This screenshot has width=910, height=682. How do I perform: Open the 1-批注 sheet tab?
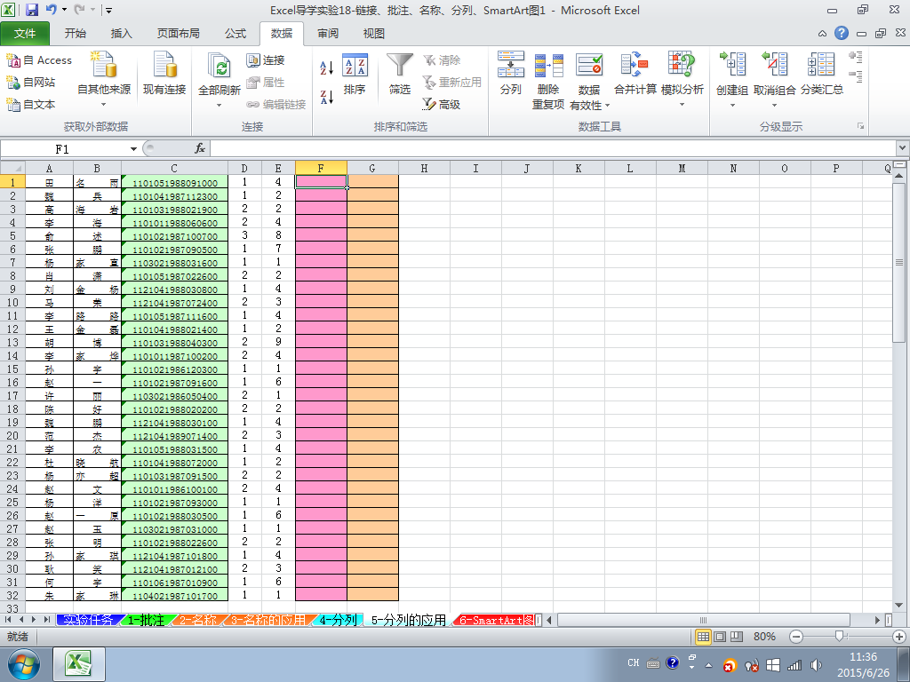pos(145,620)
